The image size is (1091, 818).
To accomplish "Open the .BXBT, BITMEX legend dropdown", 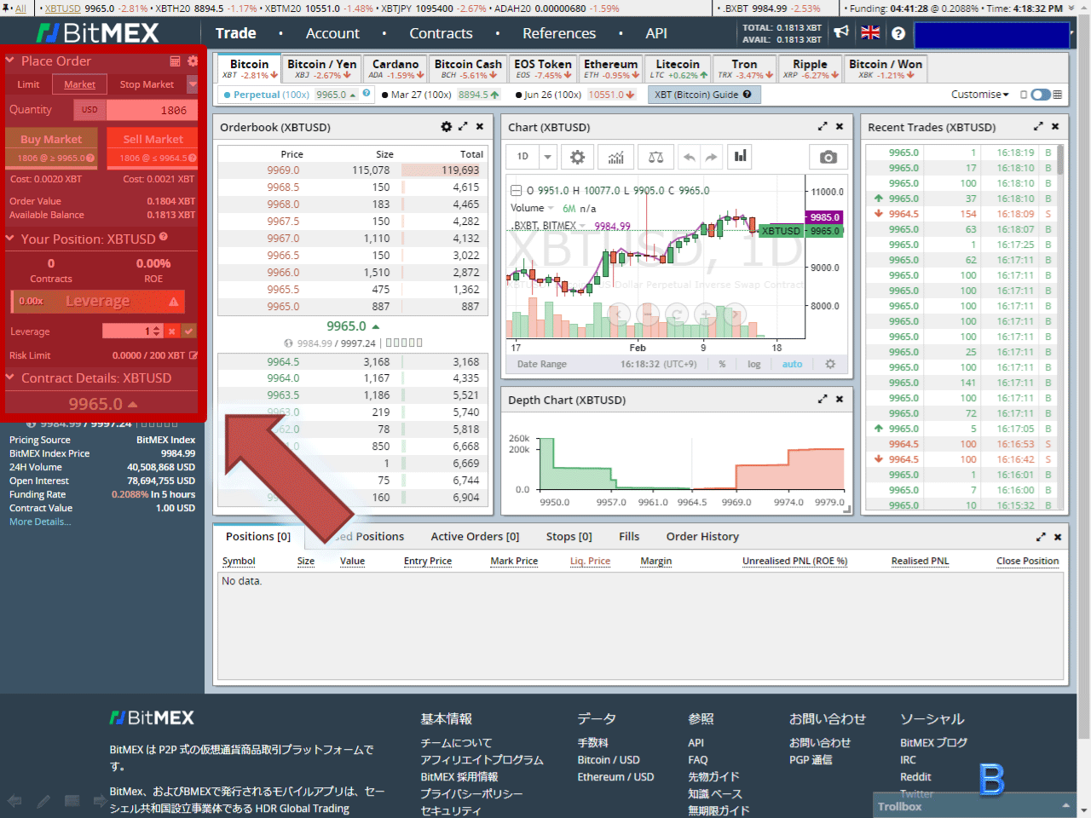I will tap(583, 226).
